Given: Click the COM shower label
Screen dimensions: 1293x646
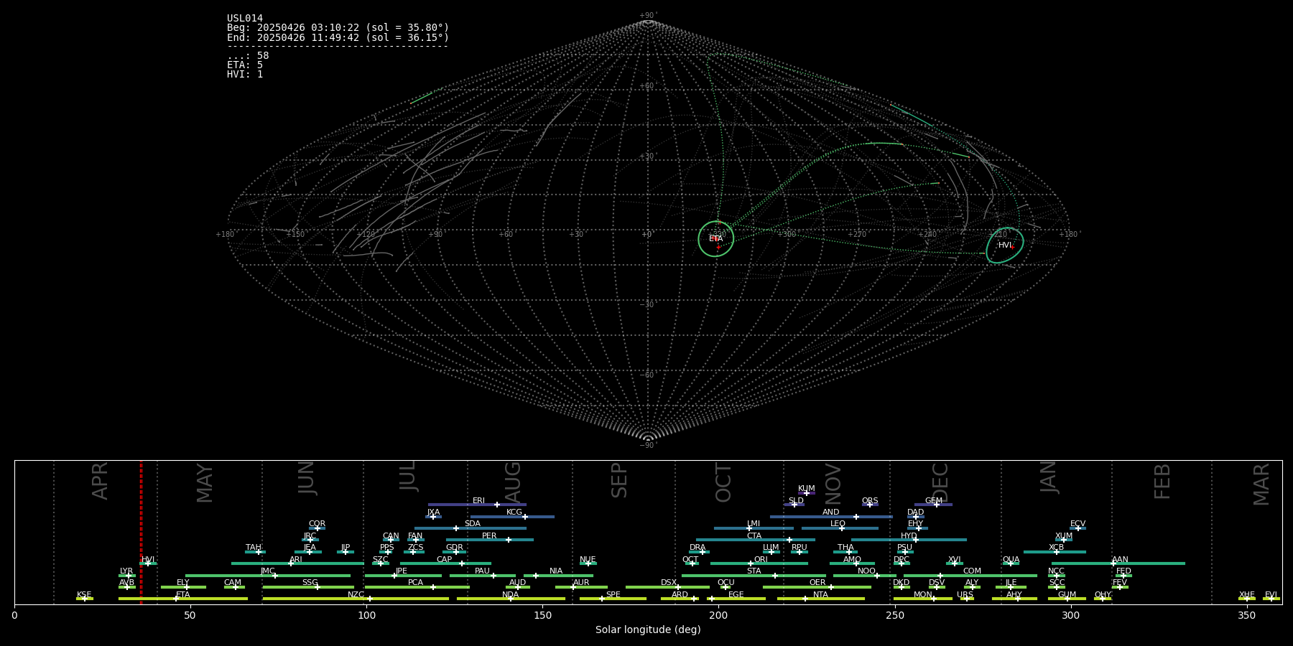Looking at the screenshot, I should (972, 571).
